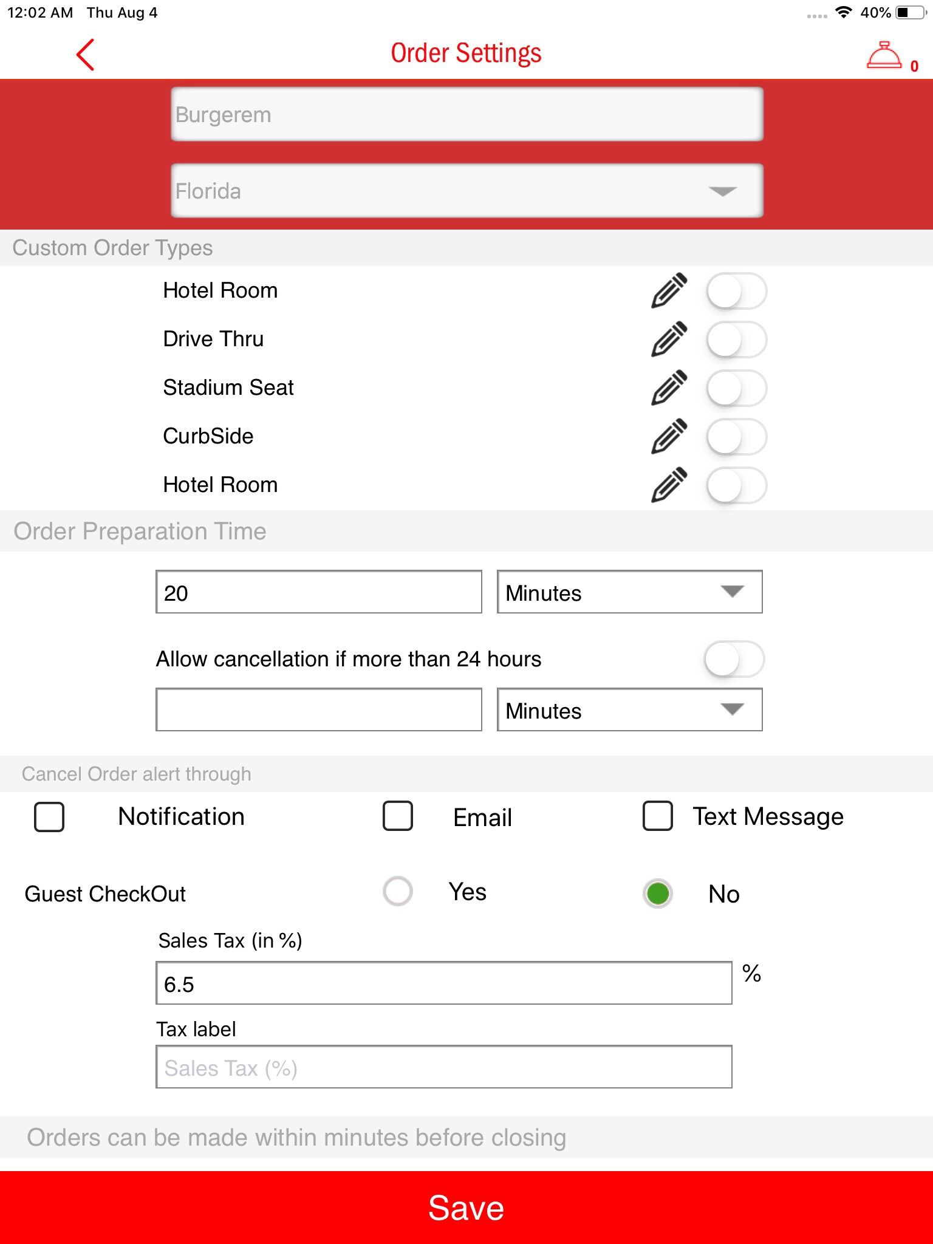
Task: Toggle allow cancellation if more than 24 hours
Action: (x=734, y=659)
